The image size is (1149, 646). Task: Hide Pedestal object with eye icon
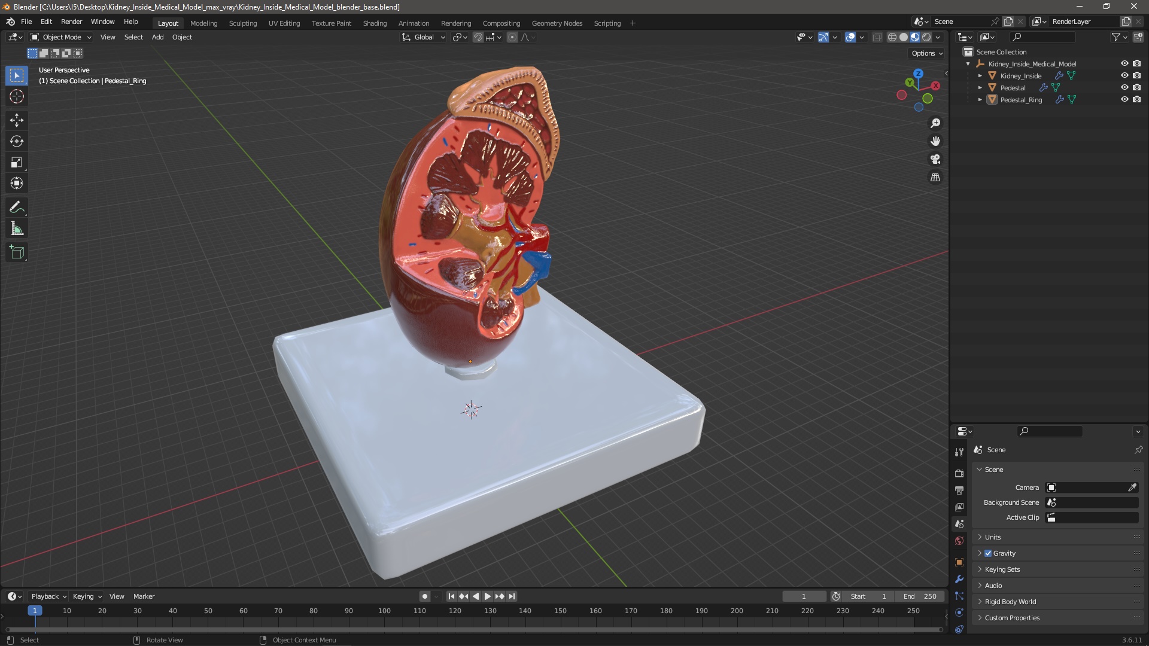pyautogui.click(x=1124, y=87)
